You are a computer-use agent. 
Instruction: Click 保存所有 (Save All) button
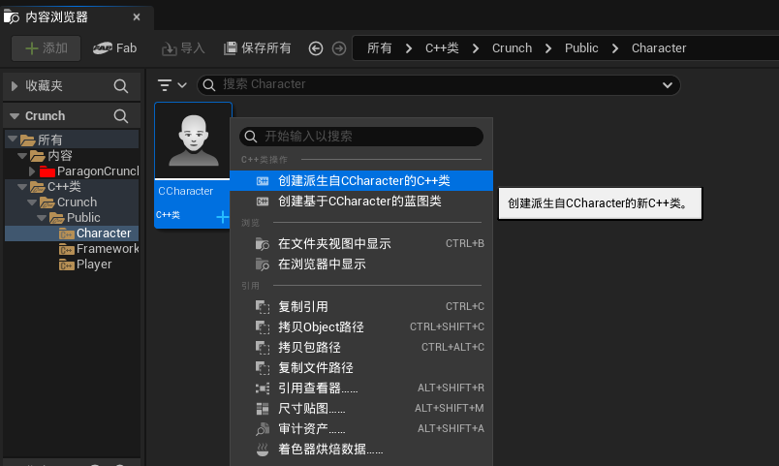point(258,48)
